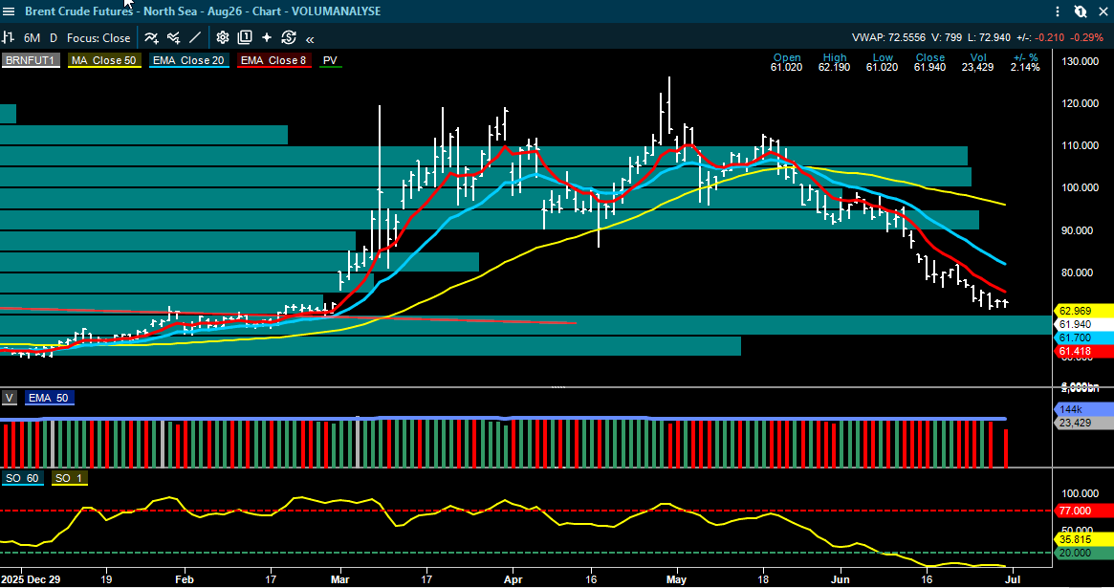Click the Feb date axis label
This screenshot has width=1114, height=588.
(184, 579)
